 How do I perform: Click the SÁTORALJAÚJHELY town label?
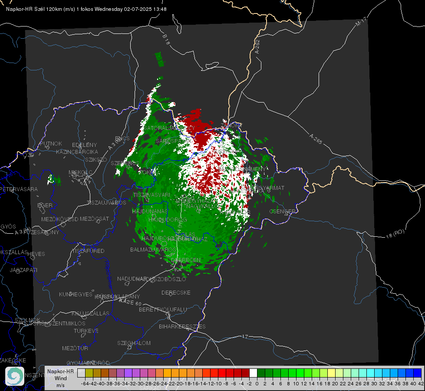(169, 128)
